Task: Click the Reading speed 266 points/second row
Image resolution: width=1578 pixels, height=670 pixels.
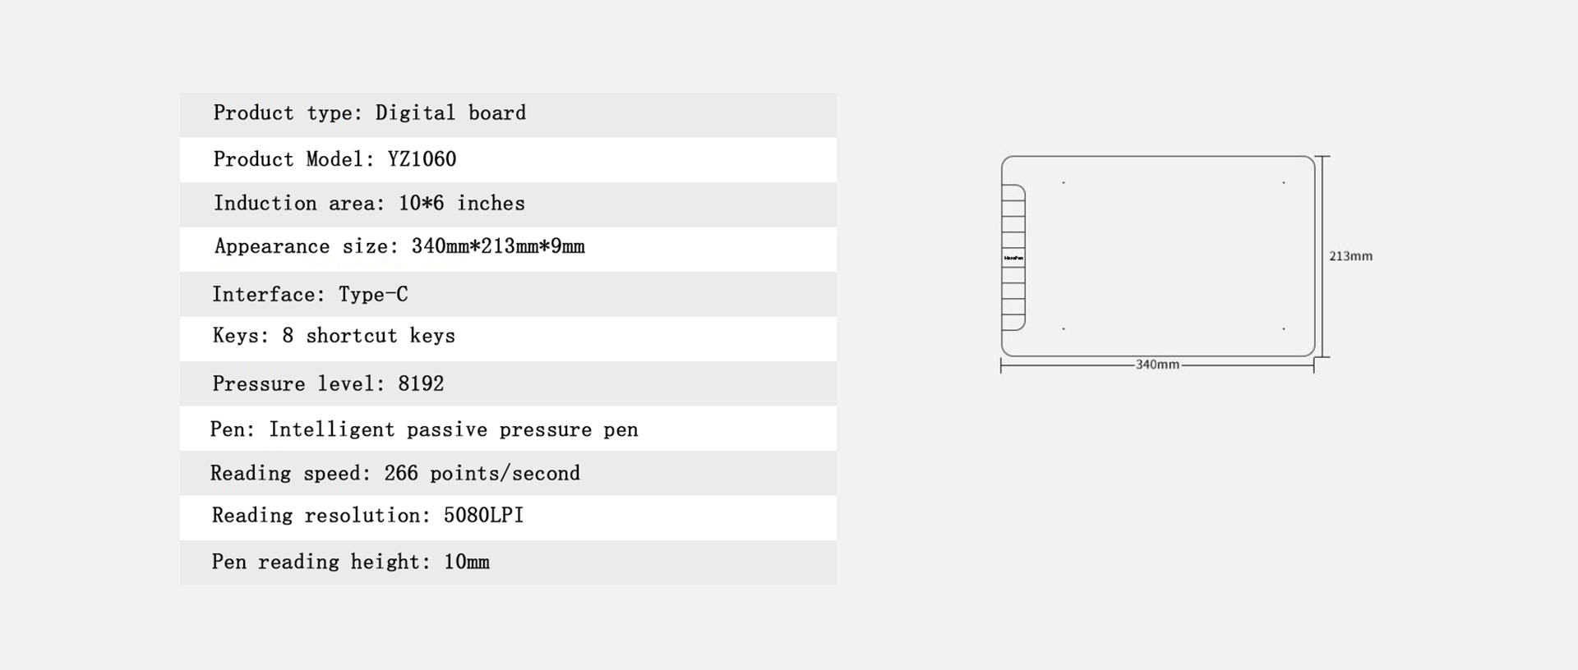Action: click(x=508, y=473)
